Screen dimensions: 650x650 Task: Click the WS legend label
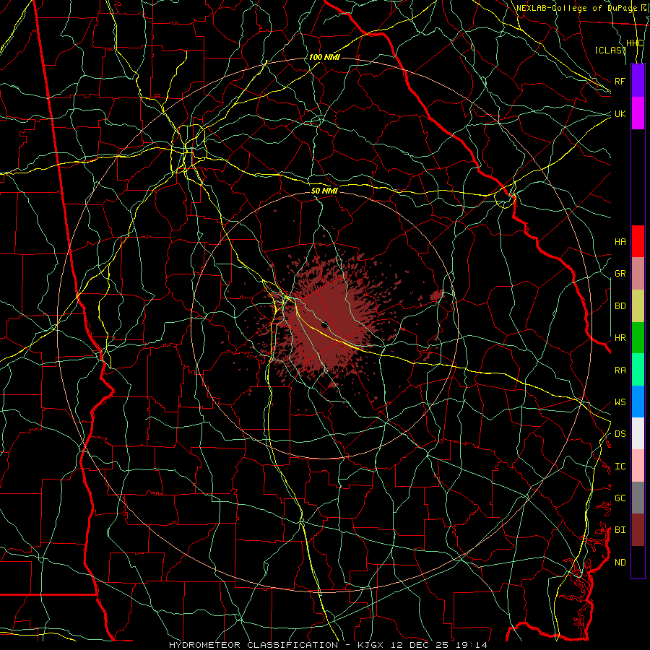click(620, 402)
